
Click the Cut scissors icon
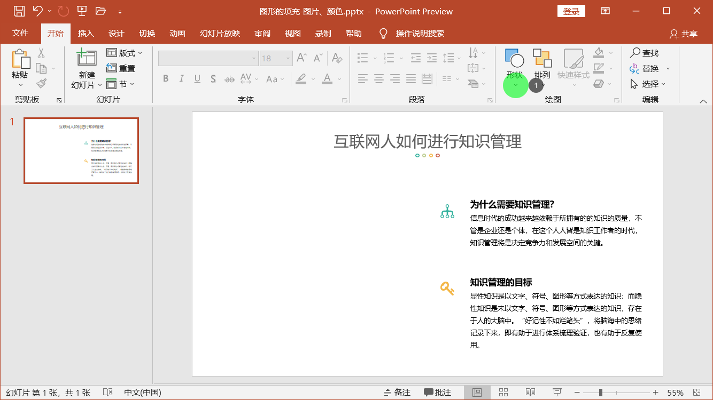[x=41, y=53]
